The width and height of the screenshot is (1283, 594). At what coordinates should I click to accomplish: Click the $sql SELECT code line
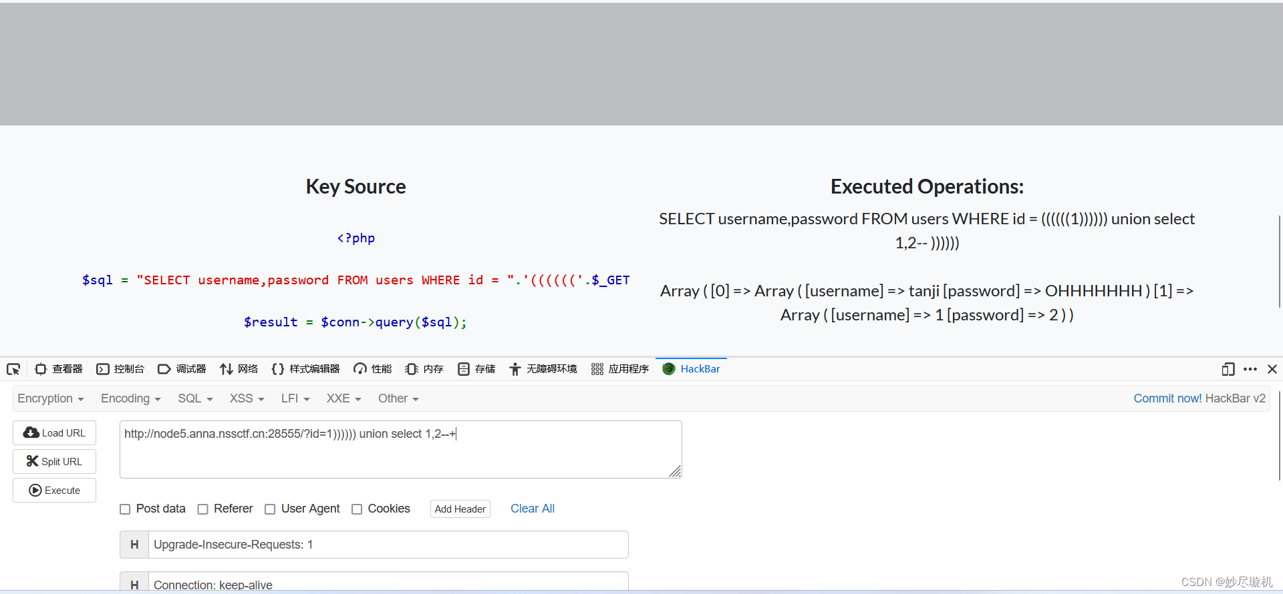pyautogui.click(x=356, y=280)
